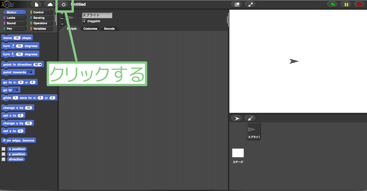The image size is (367, 191).
Task: Enable the direction watcher checkbox
Action: click(x=4, y=159)
